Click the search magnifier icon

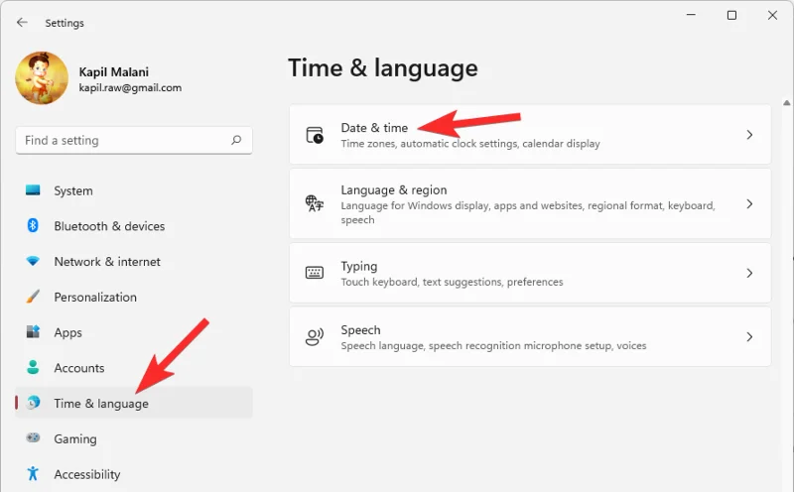pos(236,141)
